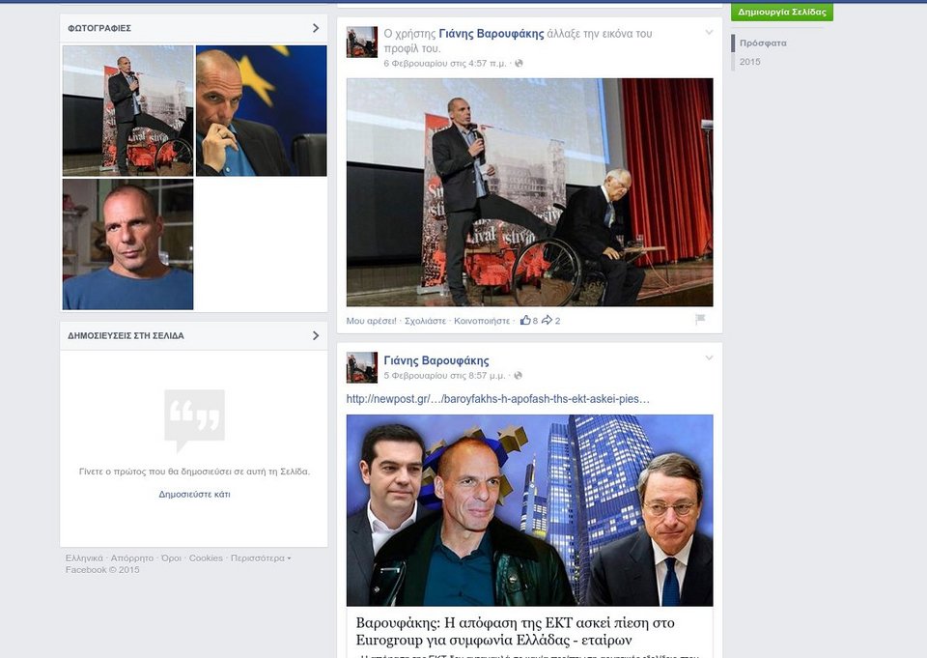Image resolution: width=927 pixels, height=658 pixels.
Task: Open the options chevron on the first post
Action: click(709, 31)
